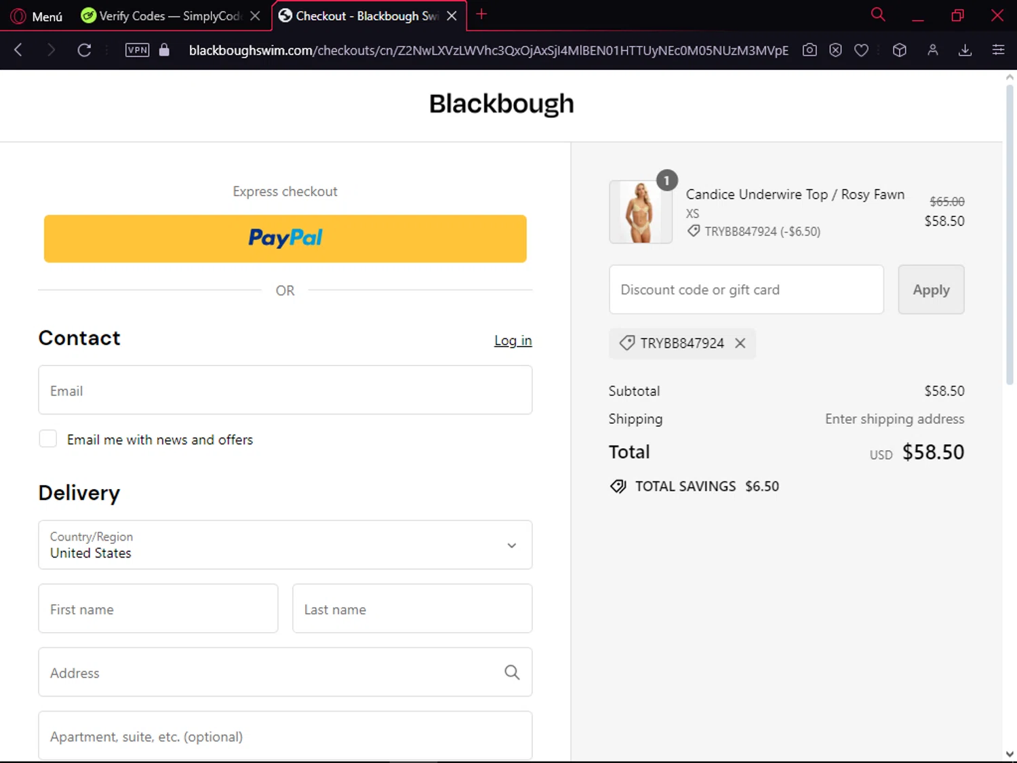This screenshot has height=763, width=1017.
Task: Go back to previous page
Action: pyautogui.click(x=18, y=50)
